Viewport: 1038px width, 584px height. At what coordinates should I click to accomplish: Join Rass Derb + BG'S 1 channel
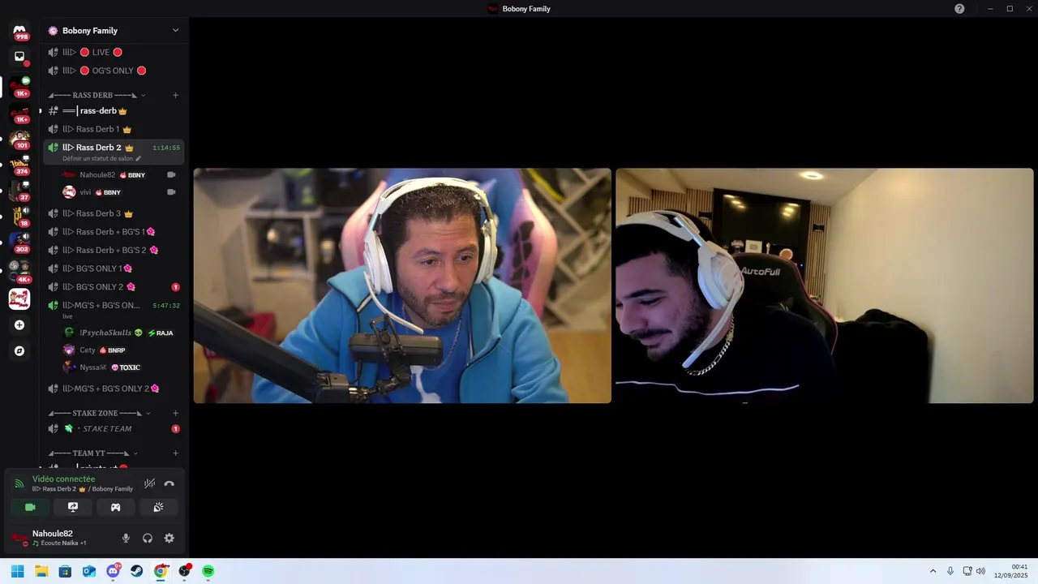coord(114,232)
